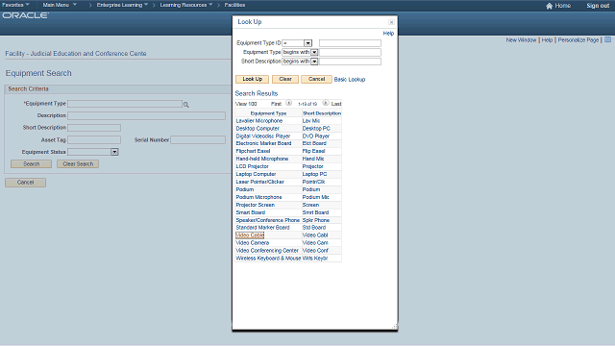Open the Equipment Type begins with dropdown

[314, 52]
